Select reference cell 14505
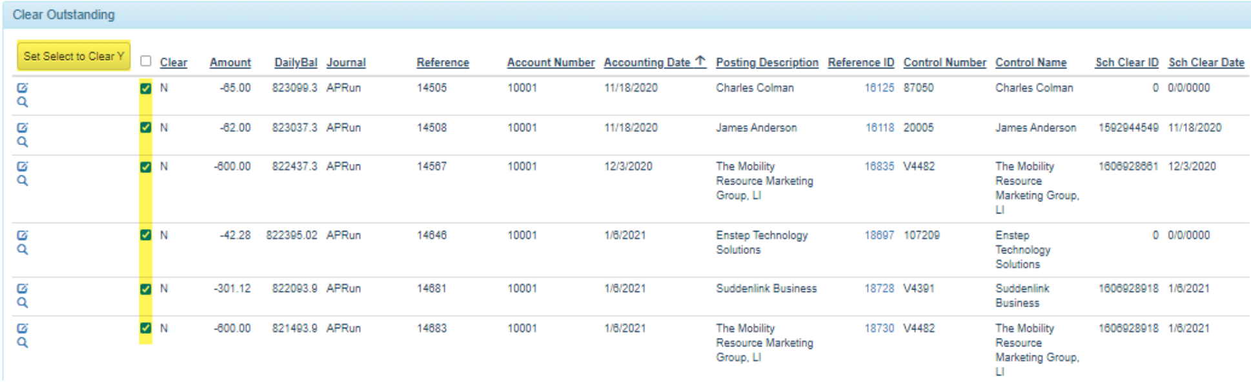Viewport: 1251px width, 387px height. [x=432, y=88]
